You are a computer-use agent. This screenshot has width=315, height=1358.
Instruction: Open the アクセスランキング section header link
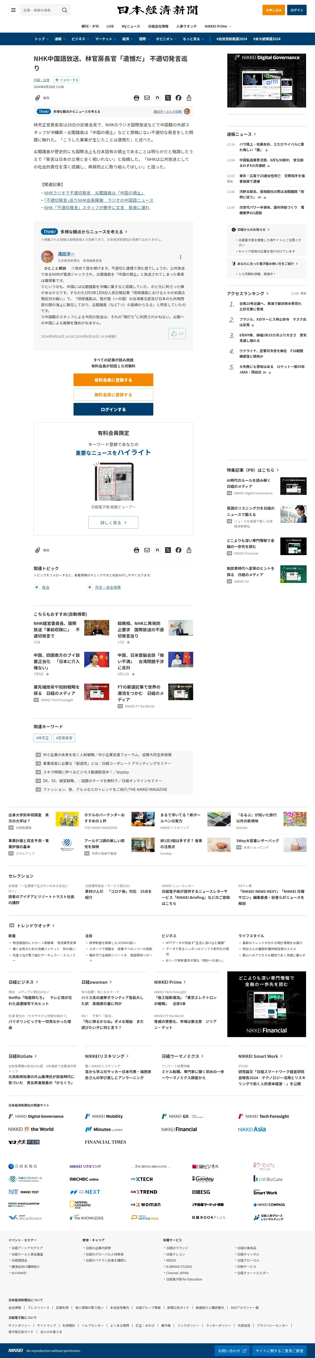click(x=248, y=293)
